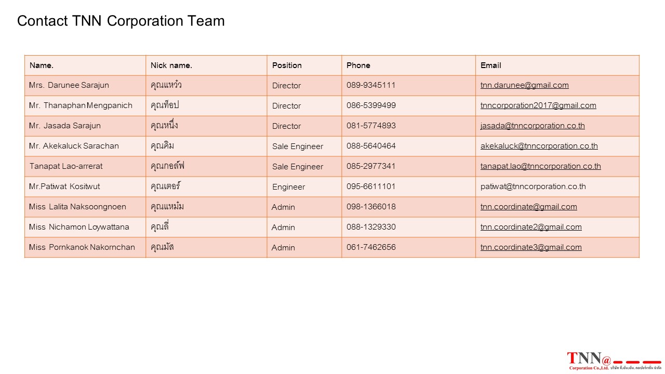Viewport: 665px width, 374px height.
Task: Select the patiwat@tnncorporation.co.th email text
Action: [x=533, y=186]
